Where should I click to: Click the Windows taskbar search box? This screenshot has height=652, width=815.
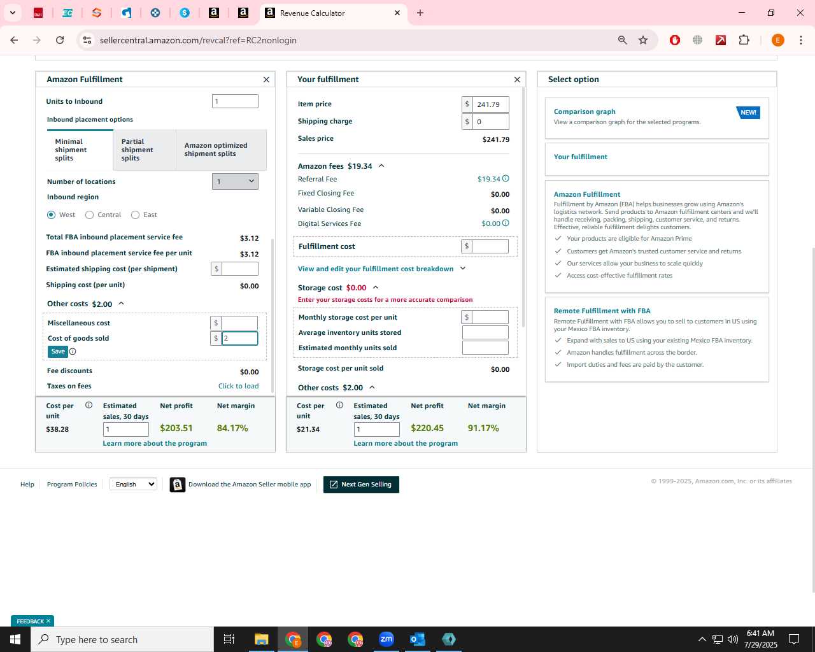pos(122,639)
